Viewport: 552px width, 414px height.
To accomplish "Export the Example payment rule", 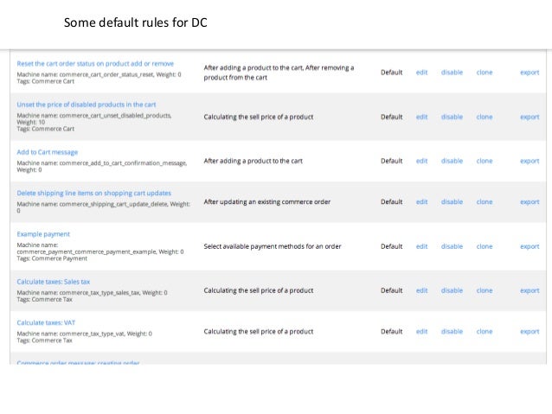I will pyautogui.click(x=530, y=246).
